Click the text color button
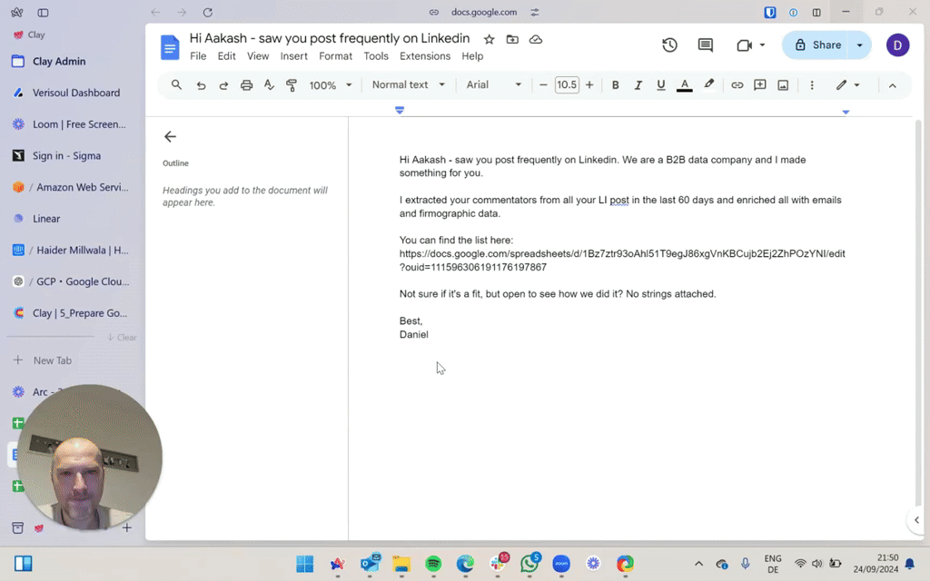 point(685,85)
